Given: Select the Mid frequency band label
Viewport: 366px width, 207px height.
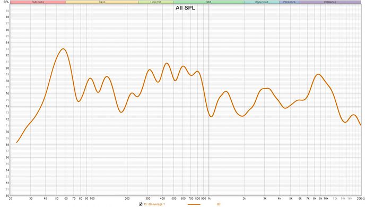Looking at the screenshot, I should [x=209, y=2].
